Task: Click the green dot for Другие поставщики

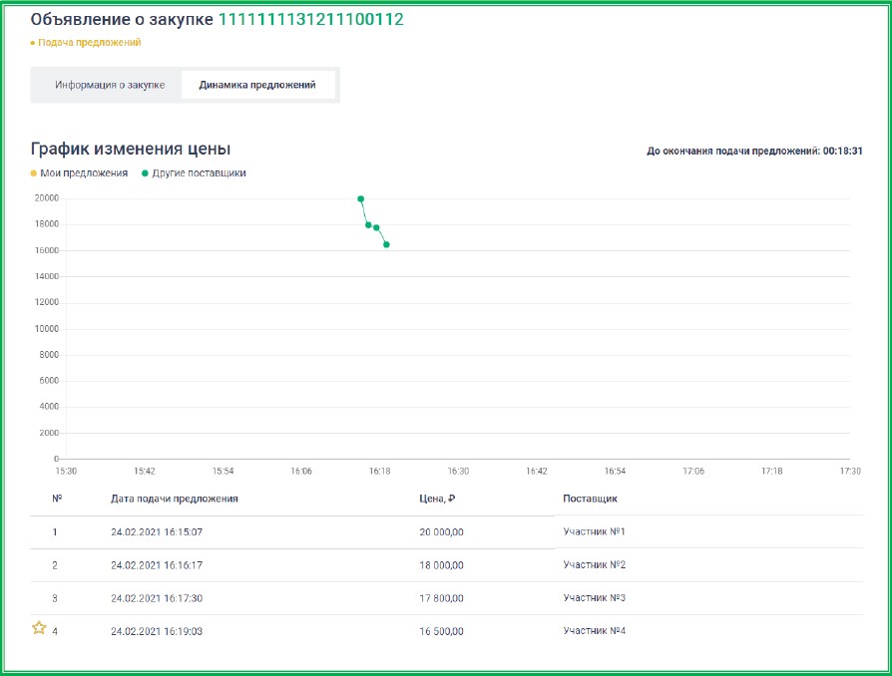Action: pyautogui.click(x=145, y=173)
